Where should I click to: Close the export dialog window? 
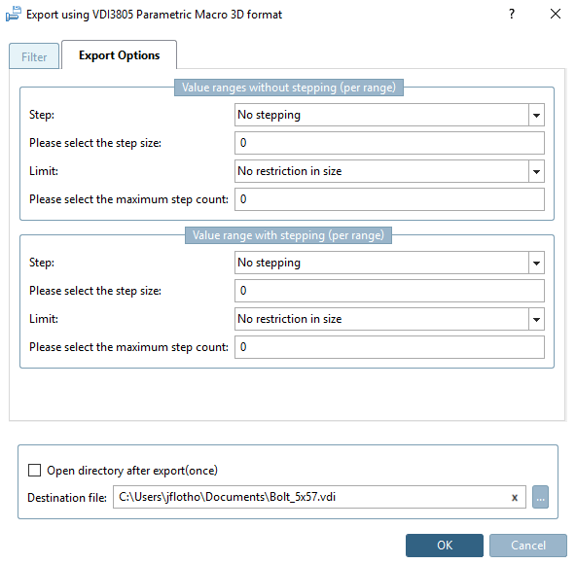[555, 14]
